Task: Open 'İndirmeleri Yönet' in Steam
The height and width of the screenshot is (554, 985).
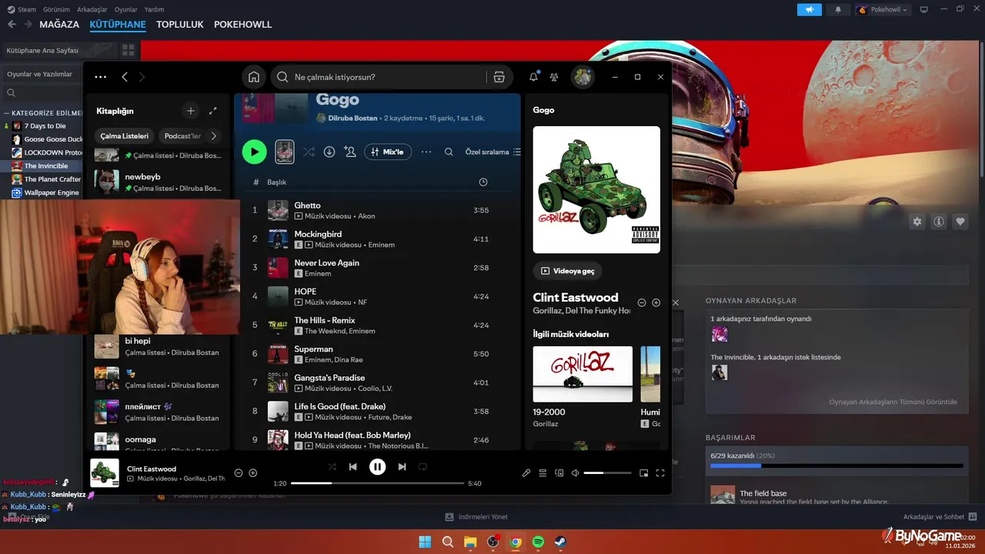Action: coord(477,517)
